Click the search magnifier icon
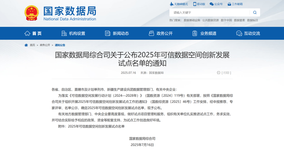 (255, 12)
